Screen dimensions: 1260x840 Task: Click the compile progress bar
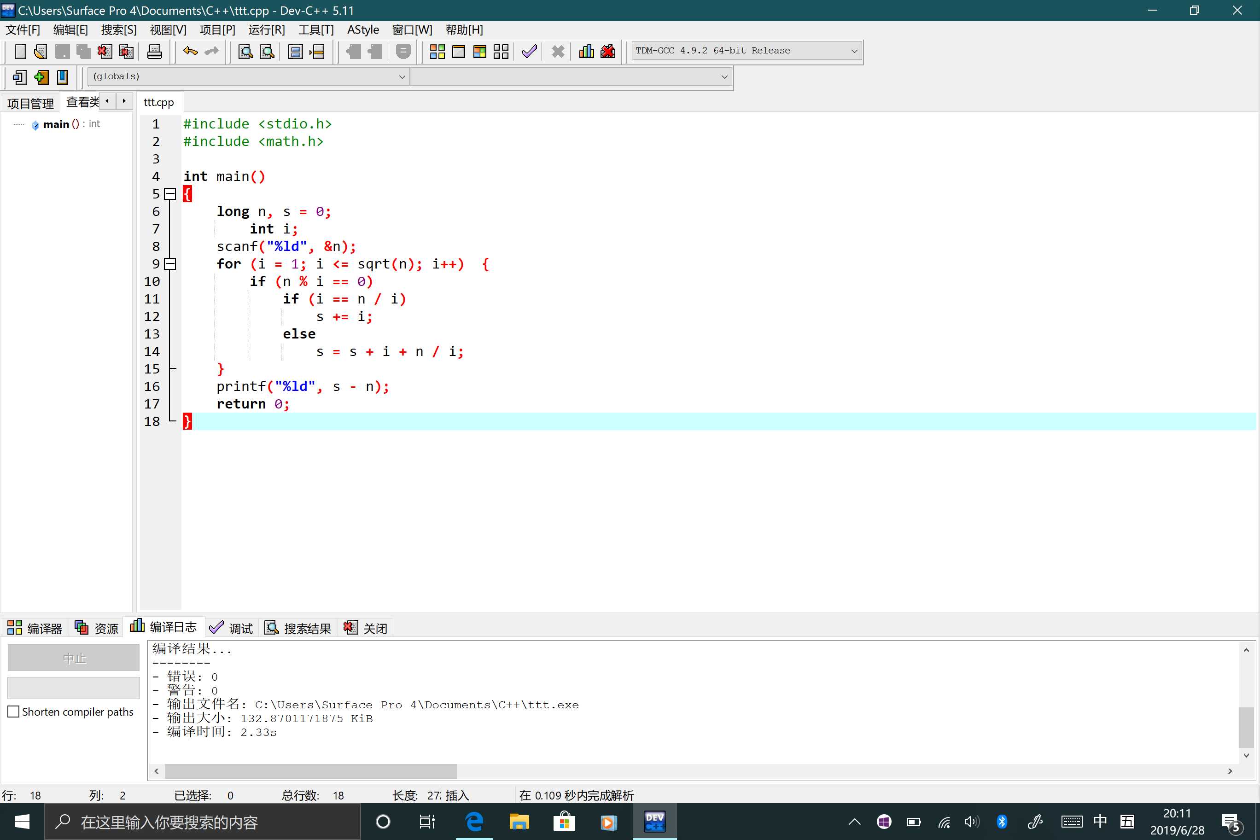point(74,688)
